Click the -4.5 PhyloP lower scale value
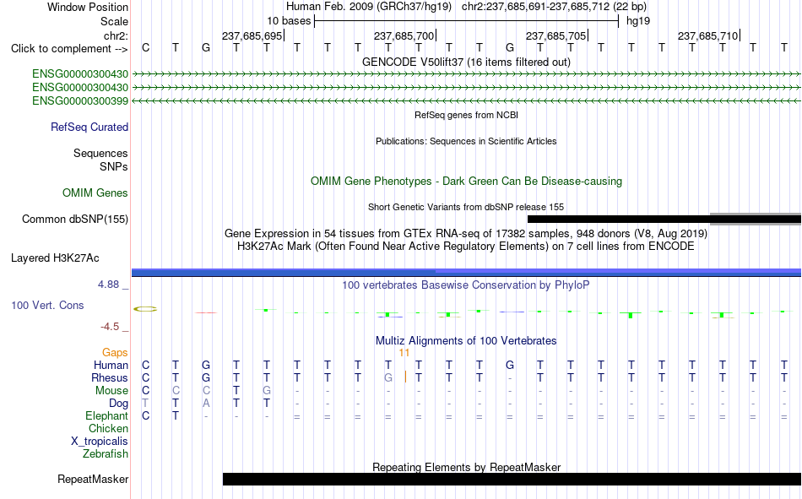The width and height of the screenshot is (802, 499). [x=110, y=327]
